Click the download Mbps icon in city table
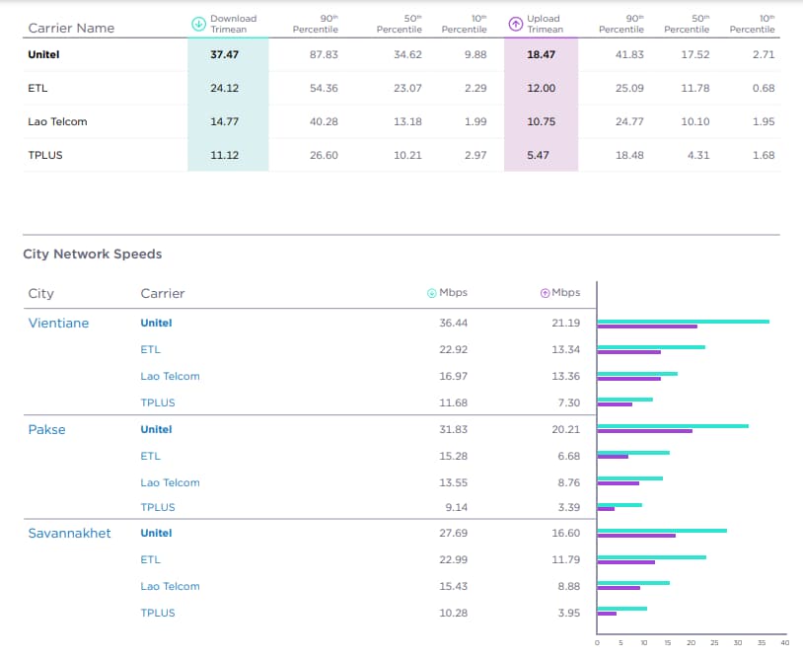 432,293
